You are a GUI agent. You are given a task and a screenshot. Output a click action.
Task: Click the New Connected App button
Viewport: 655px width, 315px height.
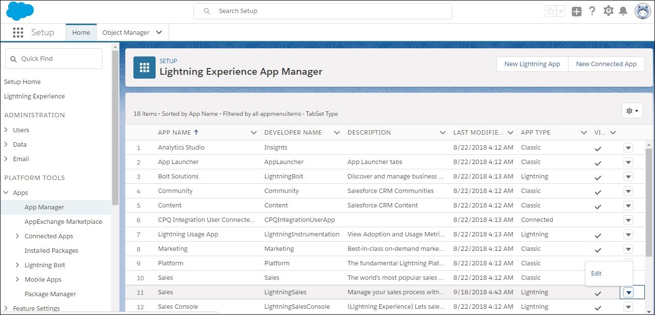606,64
